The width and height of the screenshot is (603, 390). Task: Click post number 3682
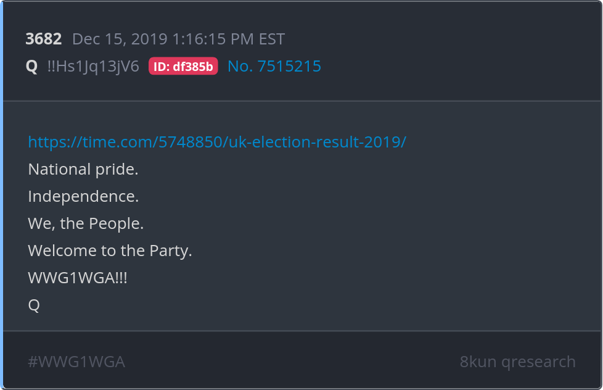(x=44, y=39)
